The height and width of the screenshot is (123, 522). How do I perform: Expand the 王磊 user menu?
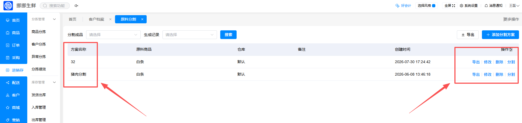coord(514,6)
